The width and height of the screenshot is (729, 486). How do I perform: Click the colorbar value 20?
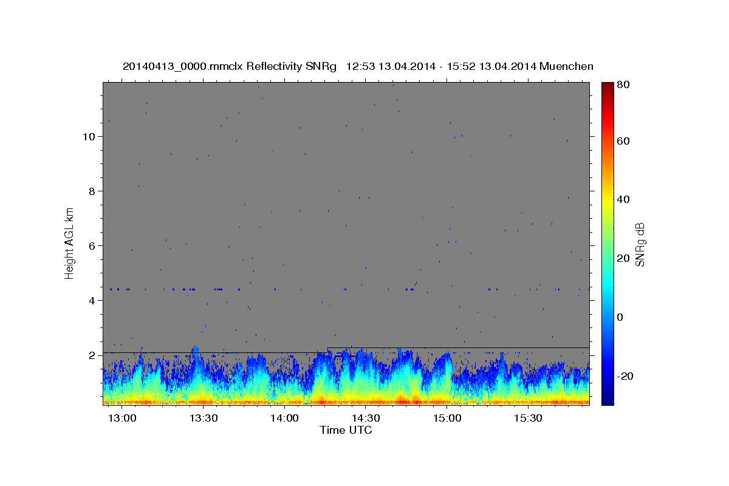624,258
